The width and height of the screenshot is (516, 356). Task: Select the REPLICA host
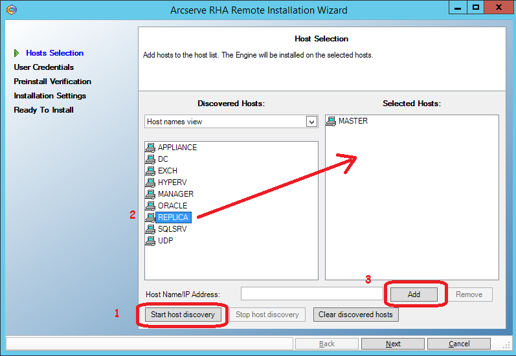click(174, 217)
